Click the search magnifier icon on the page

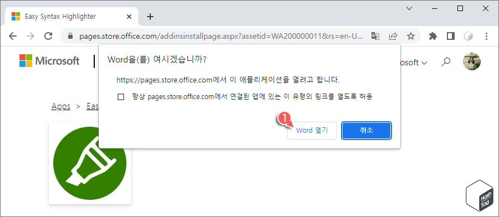coord(446,61)
